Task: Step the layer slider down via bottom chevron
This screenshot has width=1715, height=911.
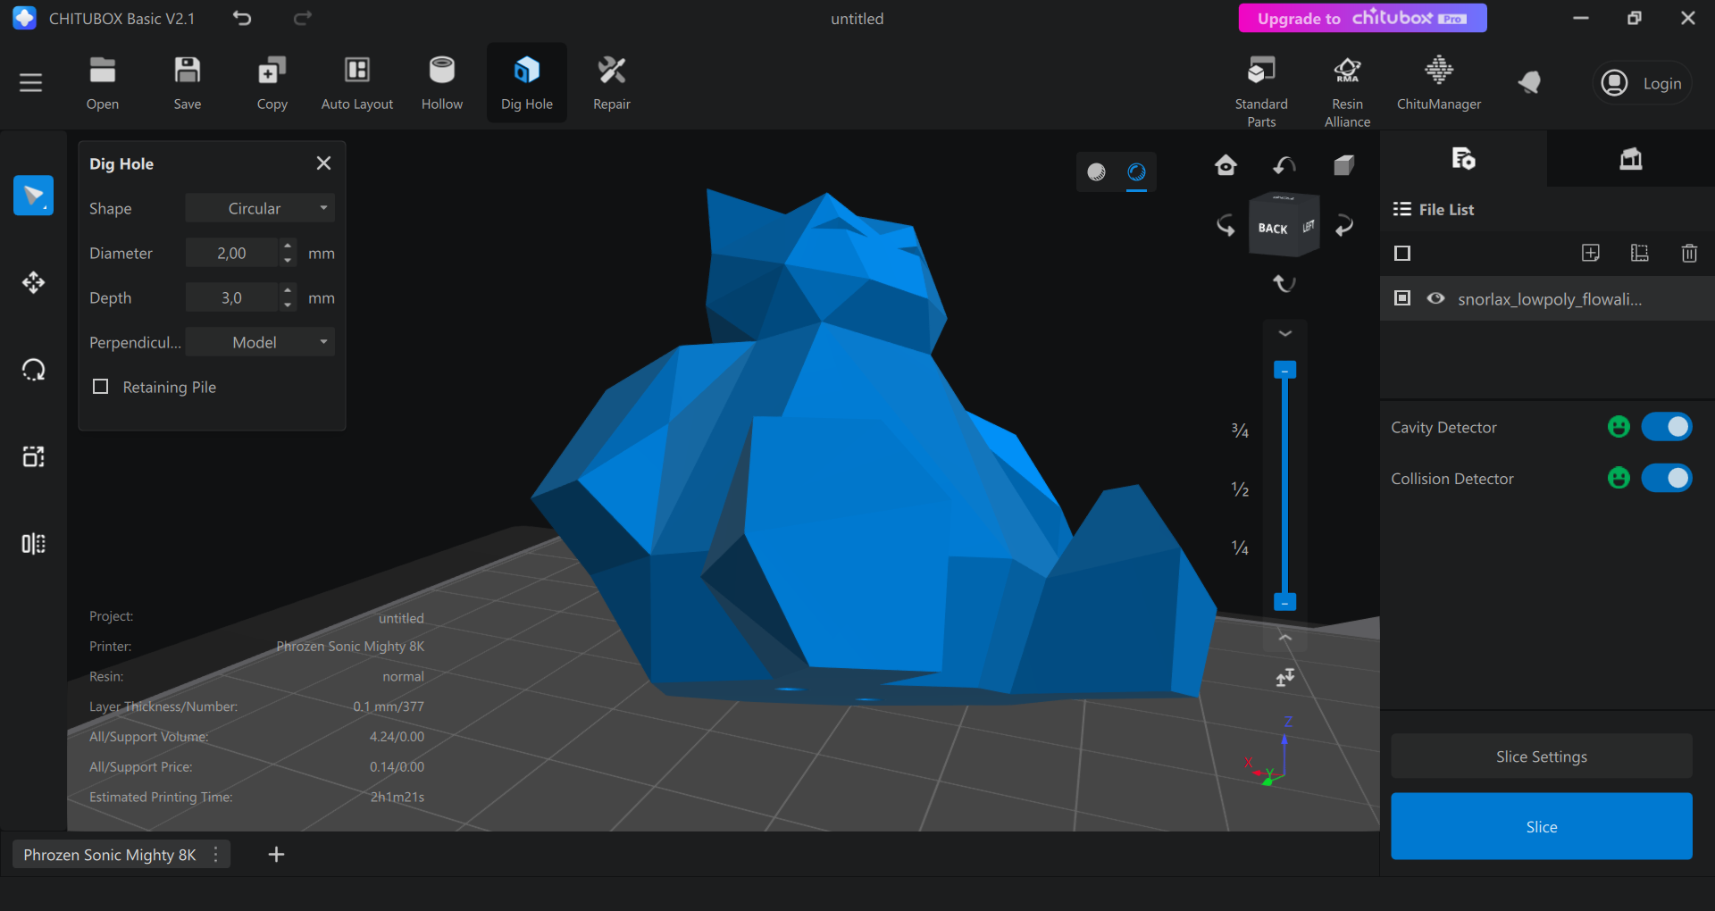Action: pos(1285,638)
